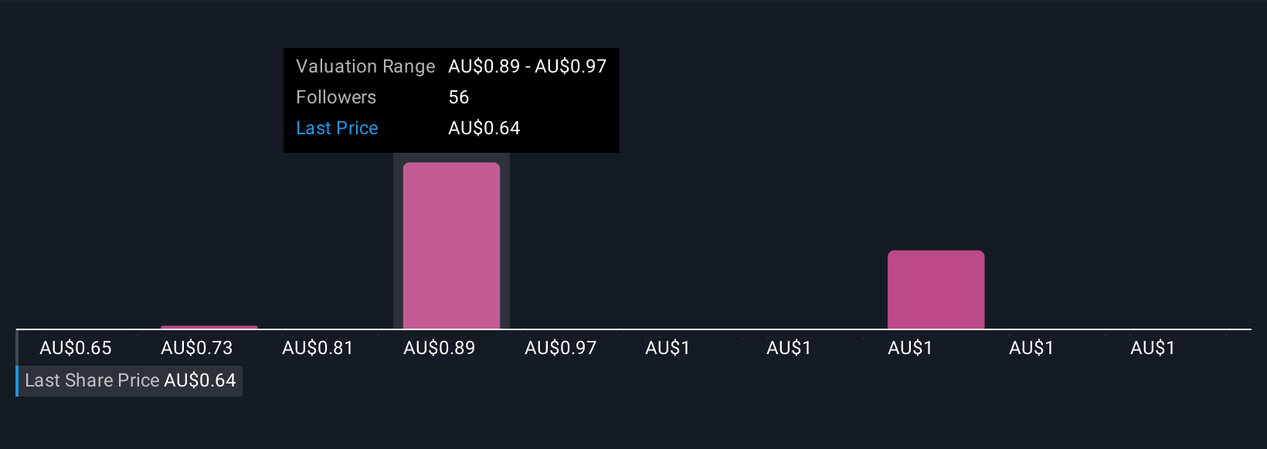
Task: Click the Last Share Price AU$0.64 badge
Action: 130,381
